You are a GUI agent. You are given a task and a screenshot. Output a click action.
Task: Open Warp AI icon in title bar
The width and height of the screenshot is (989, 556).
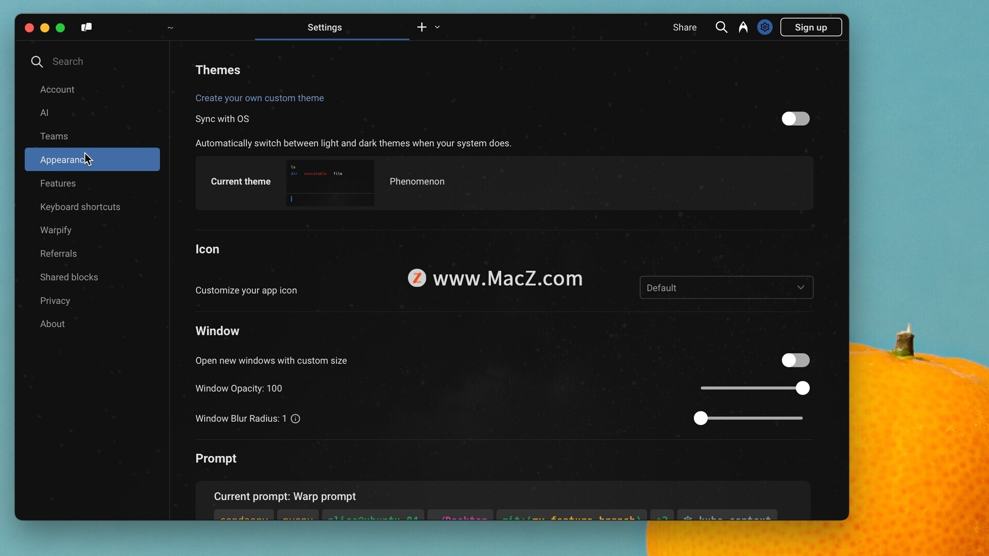pos(743,27)
